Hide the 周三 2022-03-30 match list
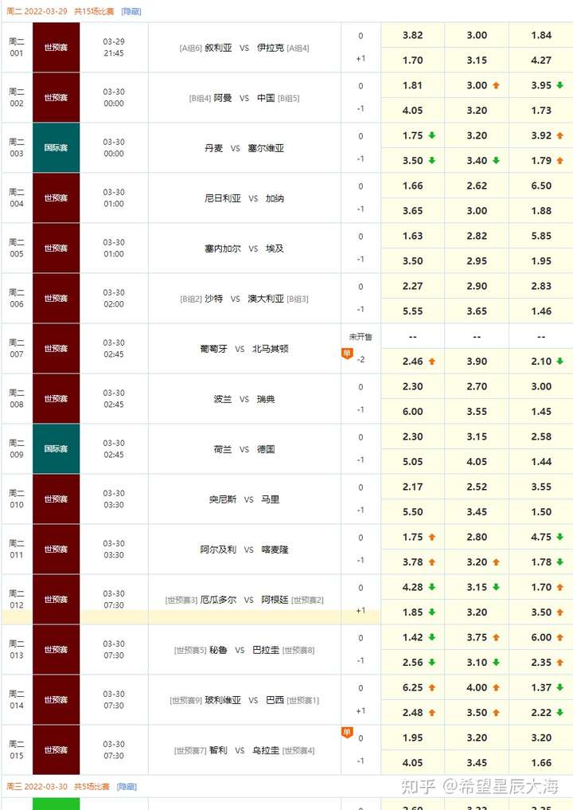The image size is (573, 810). 127,787
